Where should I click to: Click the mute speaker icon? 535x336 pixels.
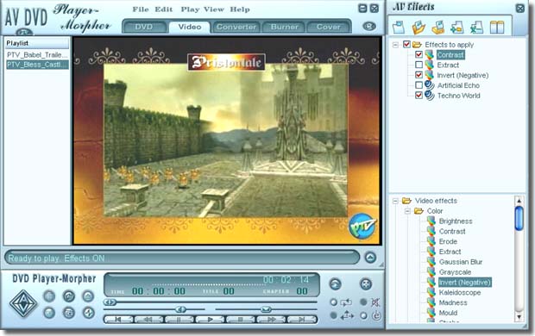(x=375, y=302)
